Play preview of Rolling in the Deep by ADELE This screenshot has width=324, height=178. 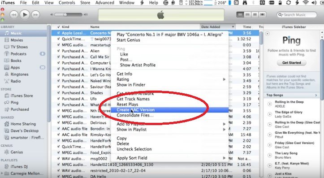click(270, 104)
